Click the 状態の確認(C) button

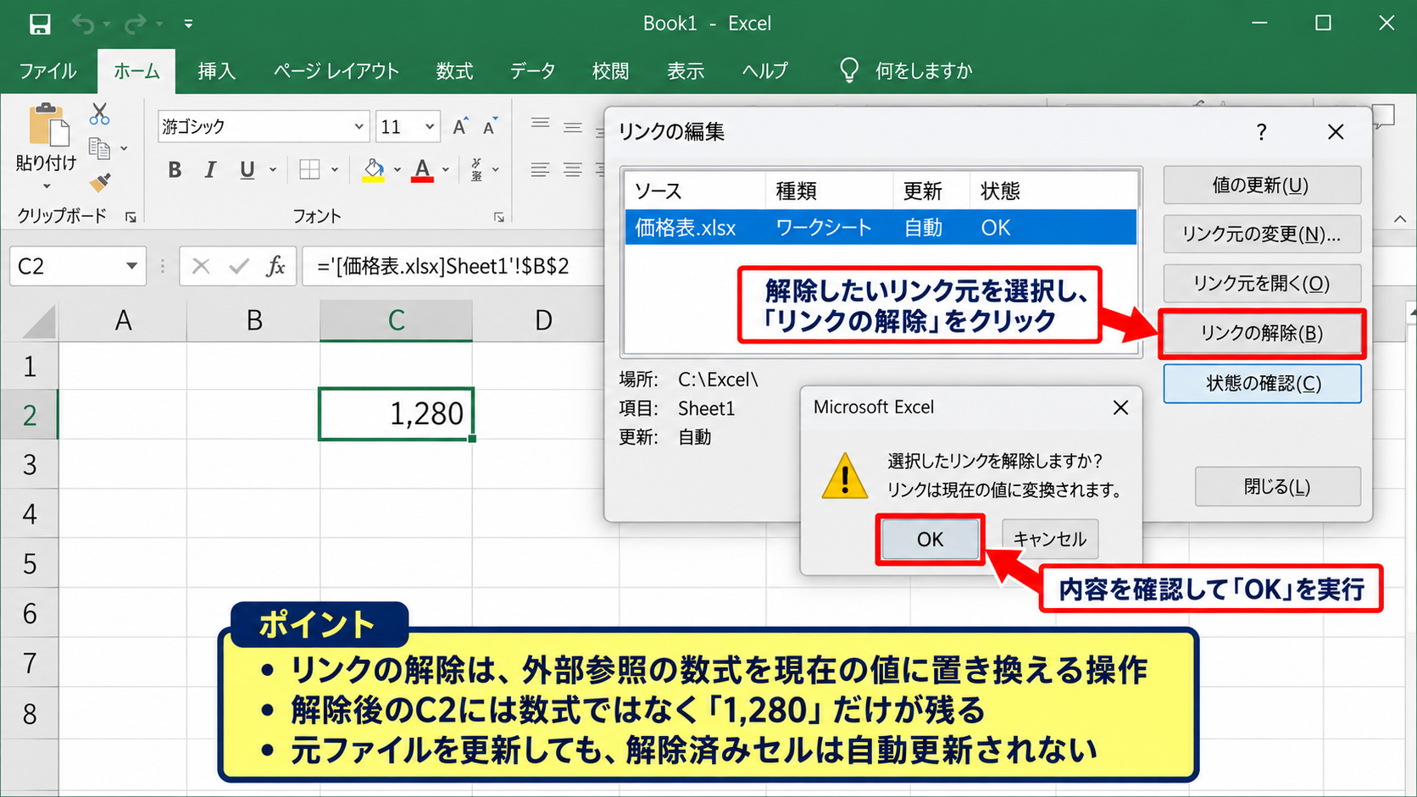coord(1262,384)
